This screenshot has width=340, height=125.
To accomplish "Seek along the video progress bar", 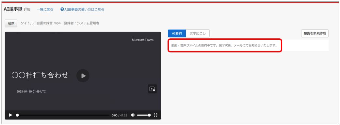I will (63, 115).
